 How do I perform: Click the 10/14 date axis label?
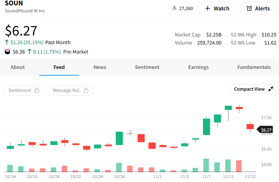[x=10, y=177]
